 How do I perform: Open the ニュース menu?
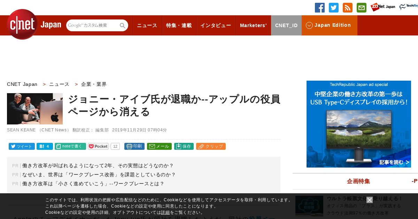[x=147, y=25]
